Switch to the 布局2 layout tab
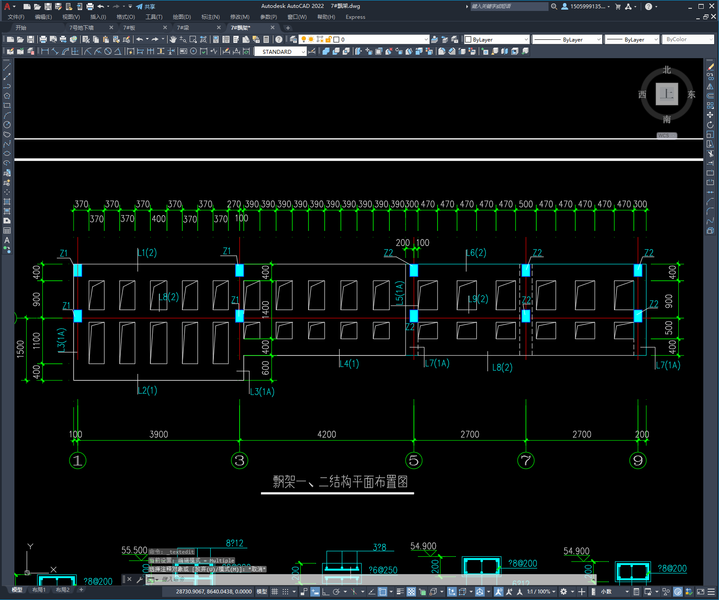This screenshot has height=600, width=719. click(x=63, y=590)
